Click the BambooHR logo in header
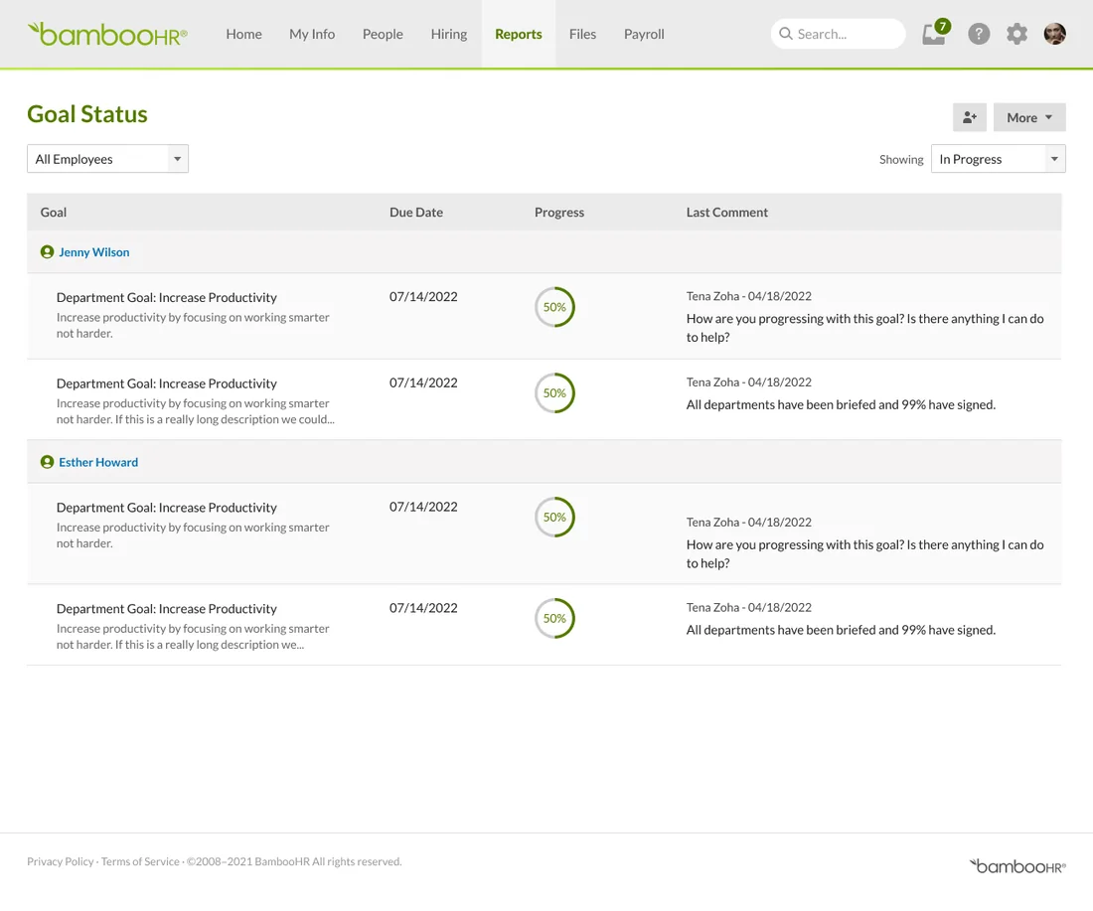The height and width of the screenshot is (911, 1093). [107, 34]
